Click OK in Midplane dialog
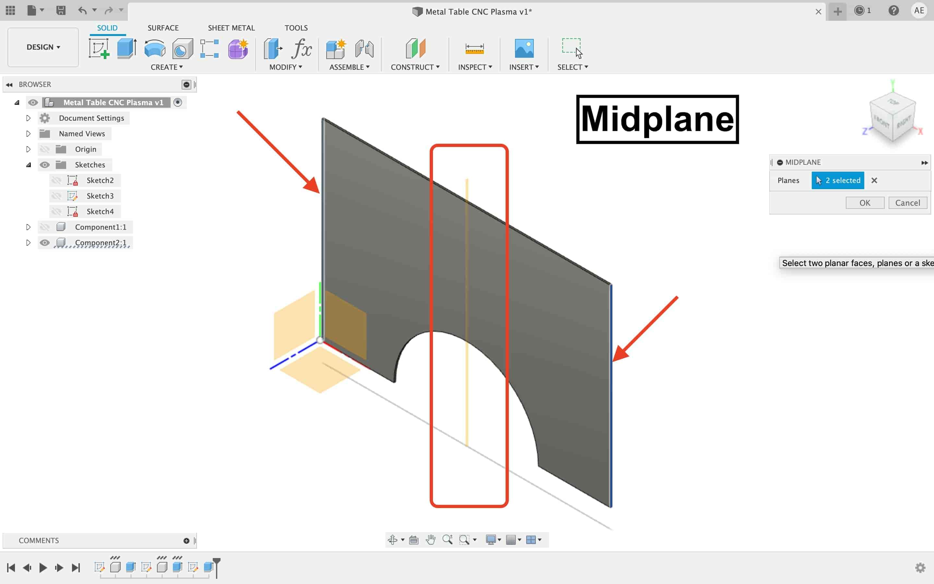This screenshot has width=934, height=584. click(x=865, y=203)
